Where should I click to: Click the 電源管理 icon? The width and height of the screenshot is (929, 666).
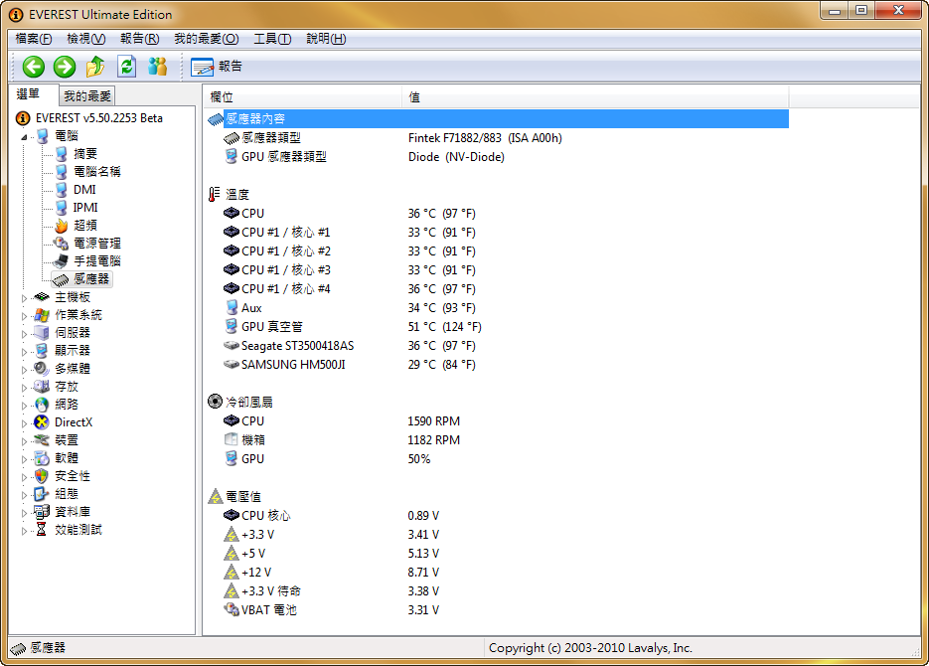click(x=61, y=243)
